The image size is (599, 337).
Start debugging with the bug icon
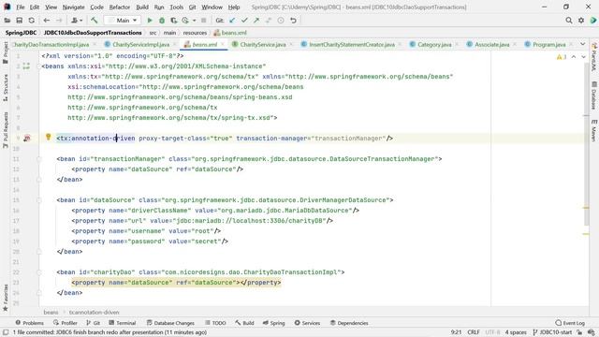pyautogui.click(x=162, y=21)
